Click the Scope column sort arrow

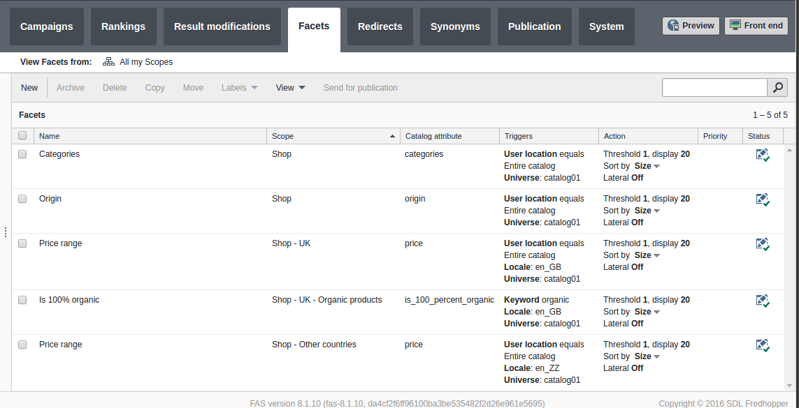pyautogui.click(x=392, y=136)
